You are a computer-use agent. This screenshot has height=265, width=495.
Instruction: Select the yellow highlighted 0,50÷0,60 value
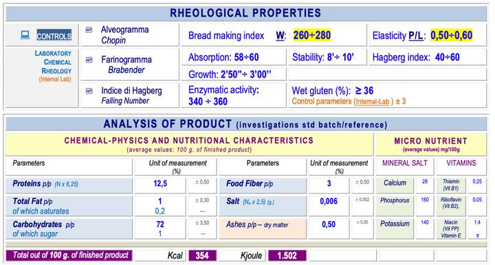[452, 35]
